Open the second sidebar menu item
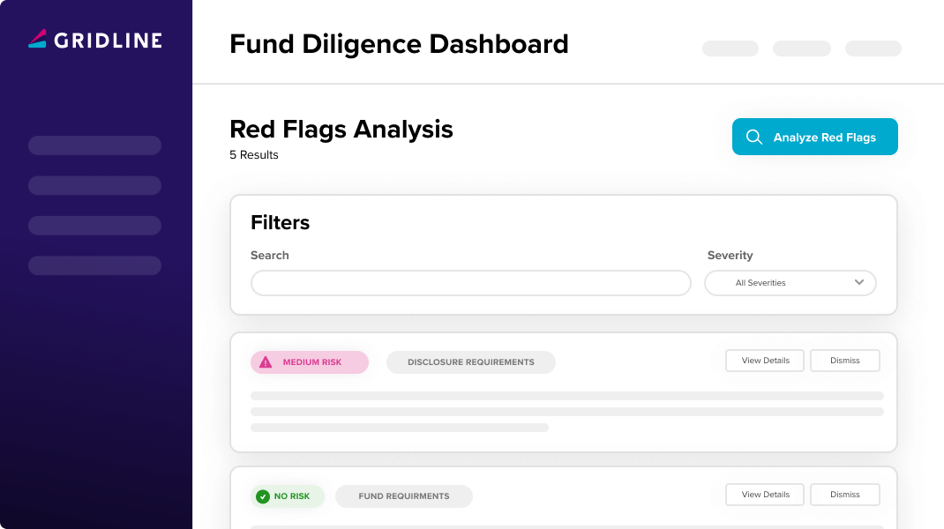This screenshot has width=944, height=529. coord(94,185)
